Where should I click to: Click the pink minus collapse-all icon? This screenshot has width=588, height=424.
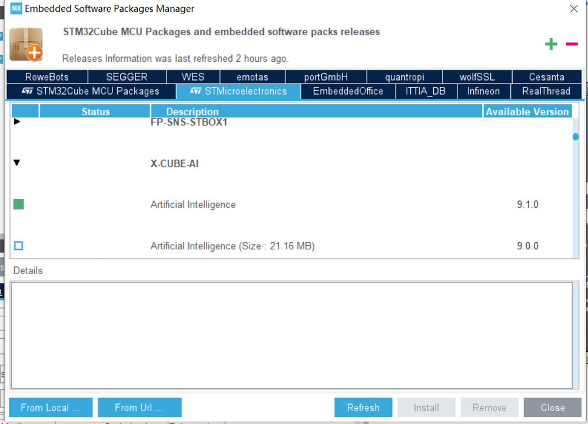(x=572, y=44)
